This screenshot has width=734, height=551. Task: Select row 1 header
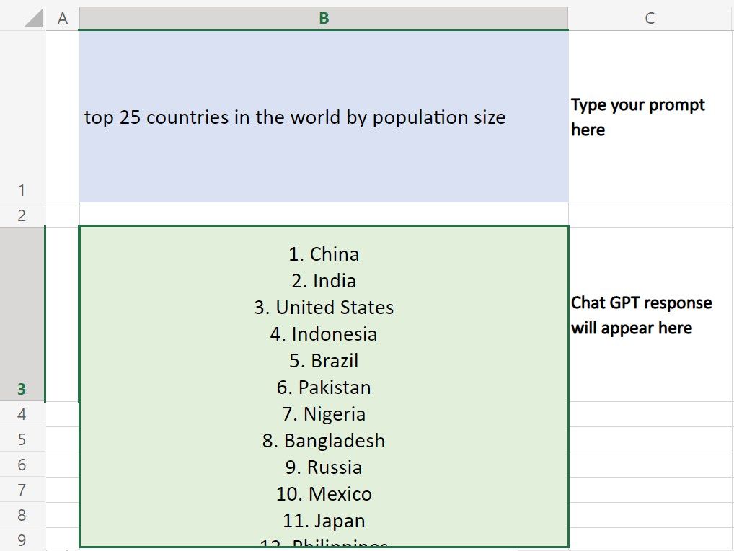coord(22,117)
